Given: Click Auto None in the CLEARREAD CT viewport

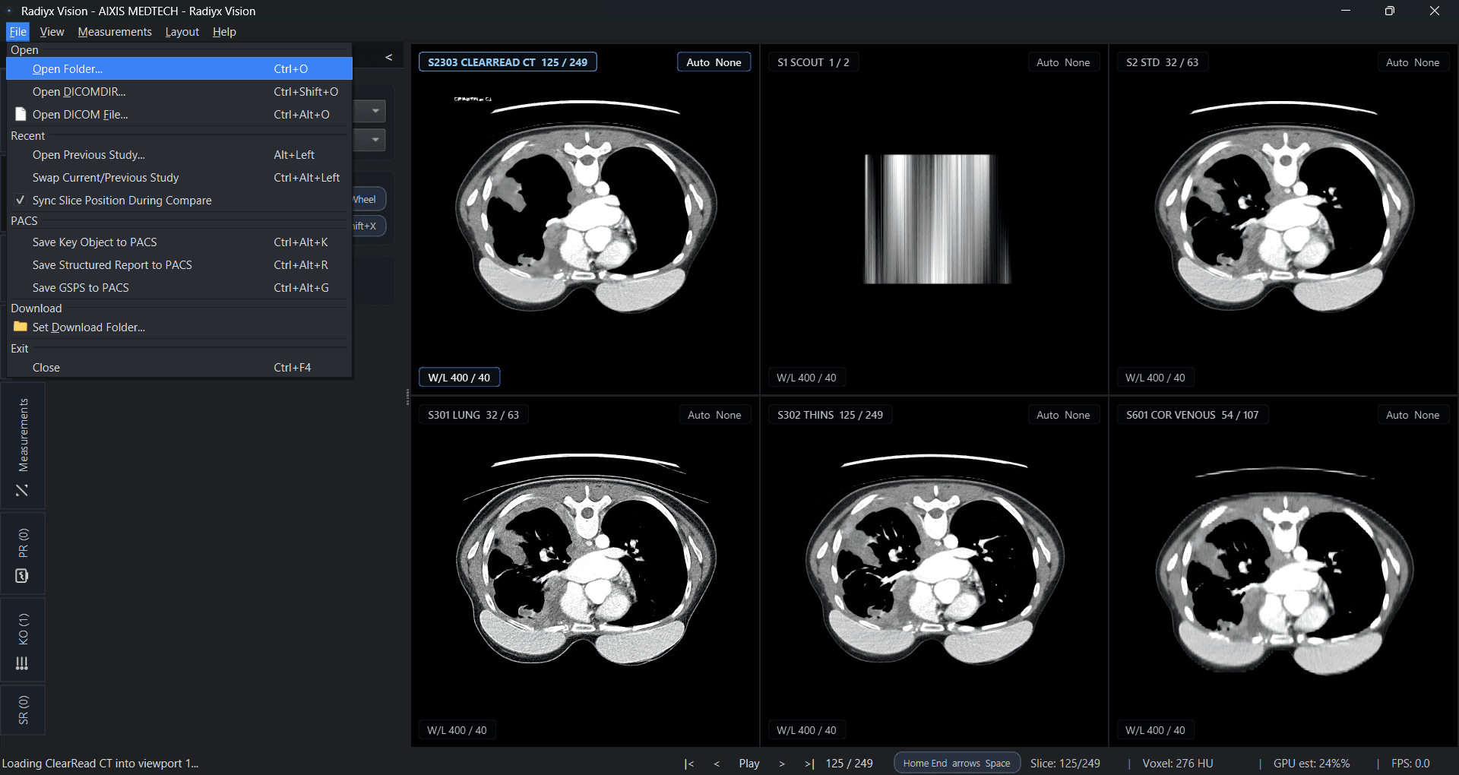Looking at the screenshot, I should pyautogui.click(x=714, y=62).
